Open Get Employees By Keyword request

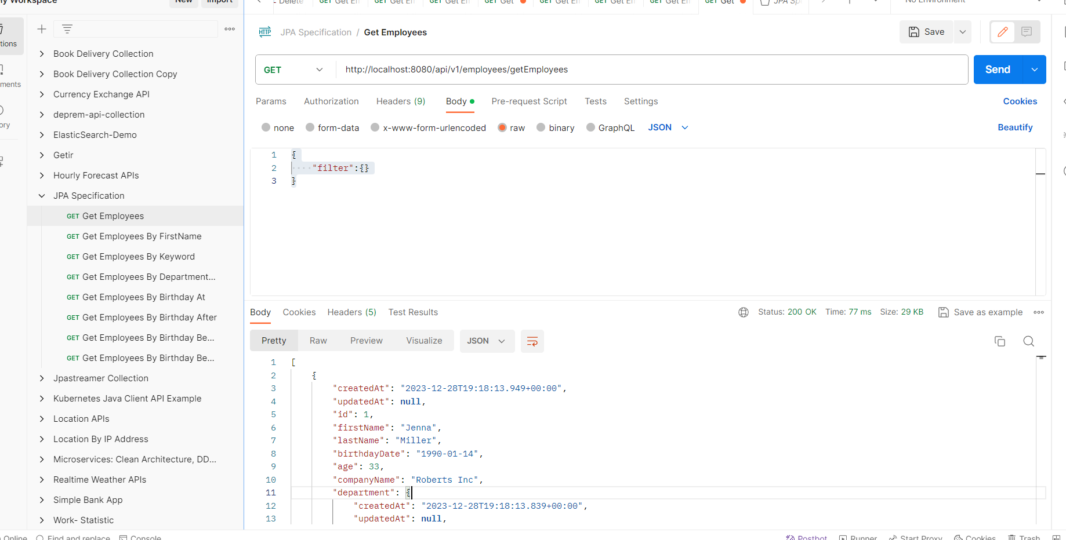coord(139,257)
